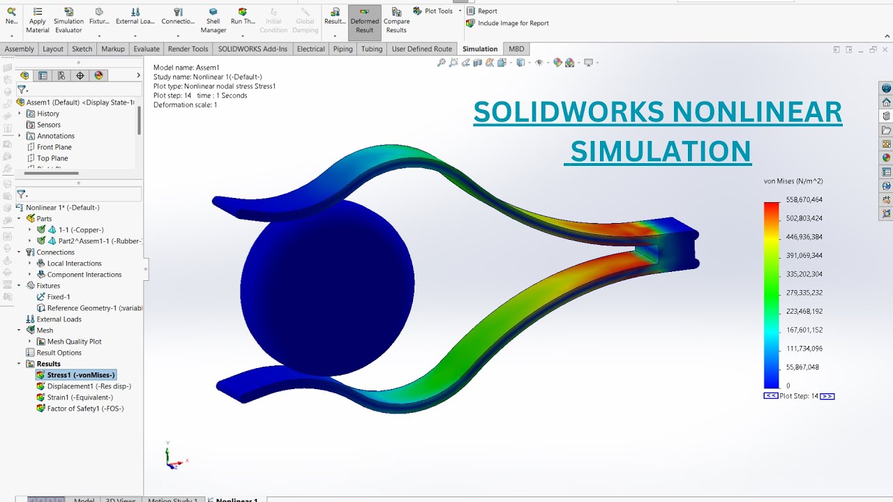The height and width of the screenshot is (502, 893).
Task: Open the Plot Tools dropdown arrow
Action: 460,11
